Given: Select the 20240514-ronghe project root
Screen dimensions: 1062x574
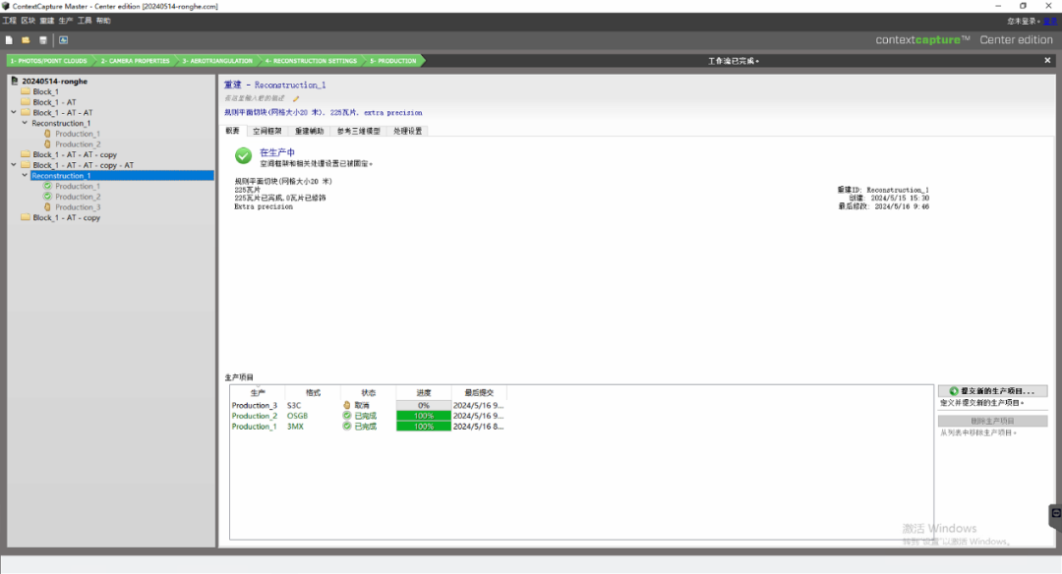Looking at the screenshot, I should [x=54, y=82].
